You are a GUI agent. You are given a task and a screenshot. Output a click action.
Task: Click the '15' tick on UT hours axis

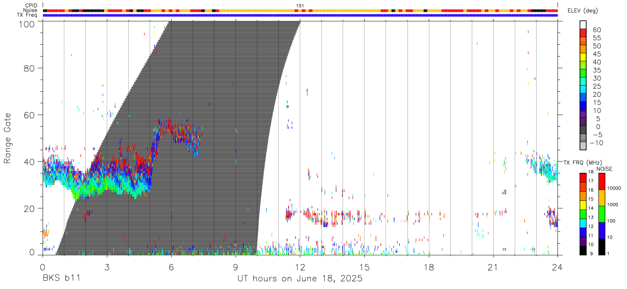pos(364,267)
